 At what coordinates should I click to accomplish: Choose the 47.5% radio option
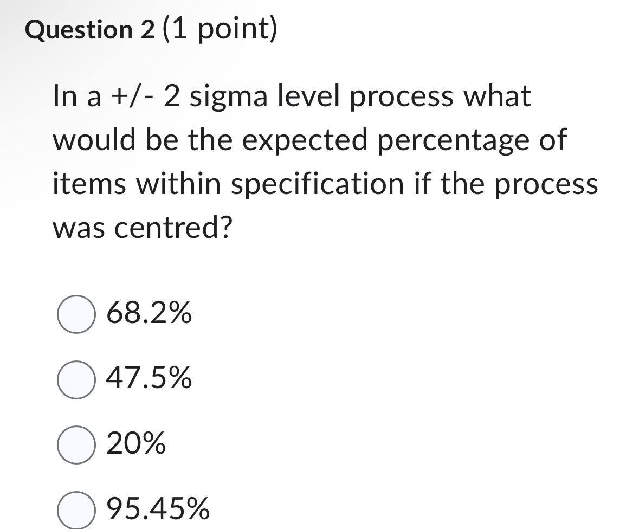point(76,379)
